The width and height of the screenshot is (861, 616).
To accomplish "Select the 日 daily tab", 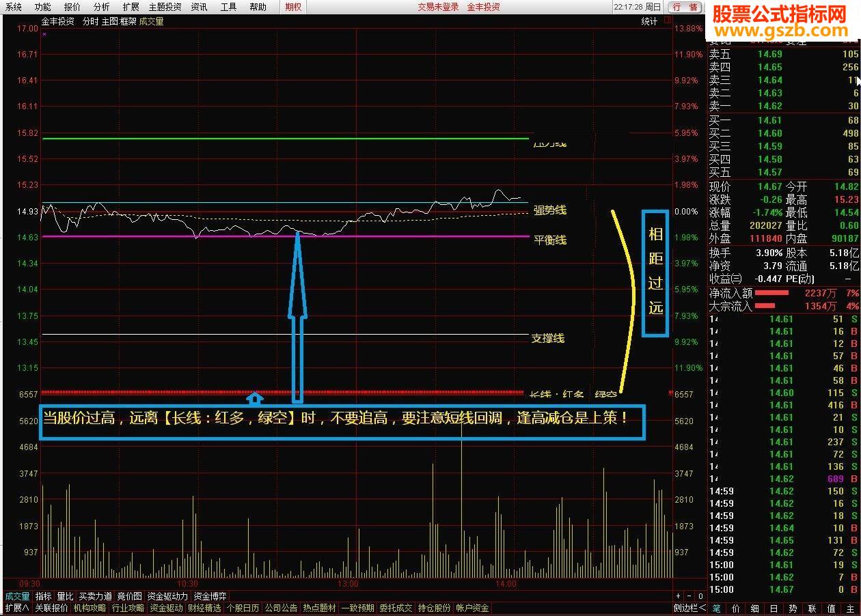I will pos(774,608).
